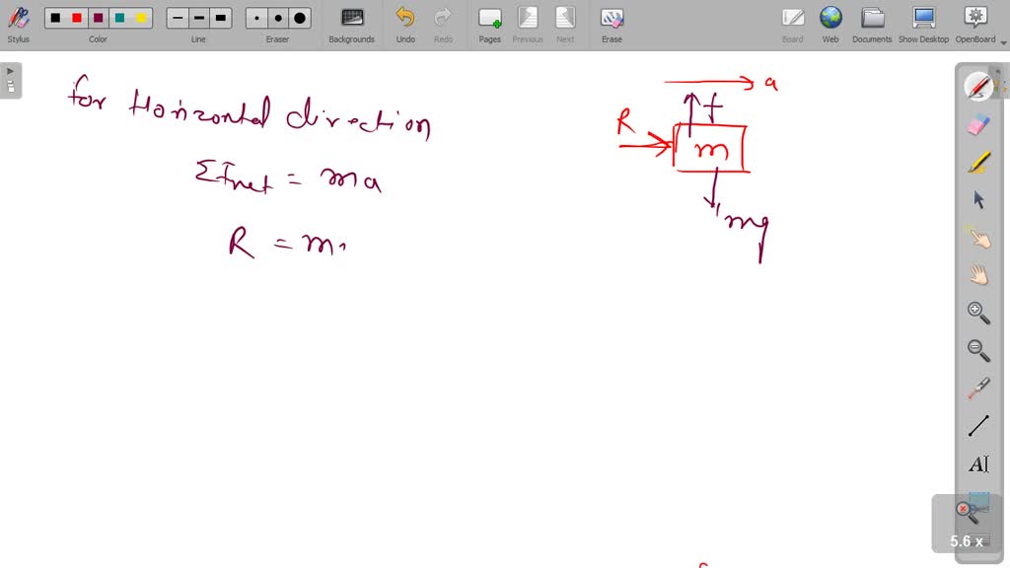
Task: Open the Backgrounds selector
Action: 351,18
